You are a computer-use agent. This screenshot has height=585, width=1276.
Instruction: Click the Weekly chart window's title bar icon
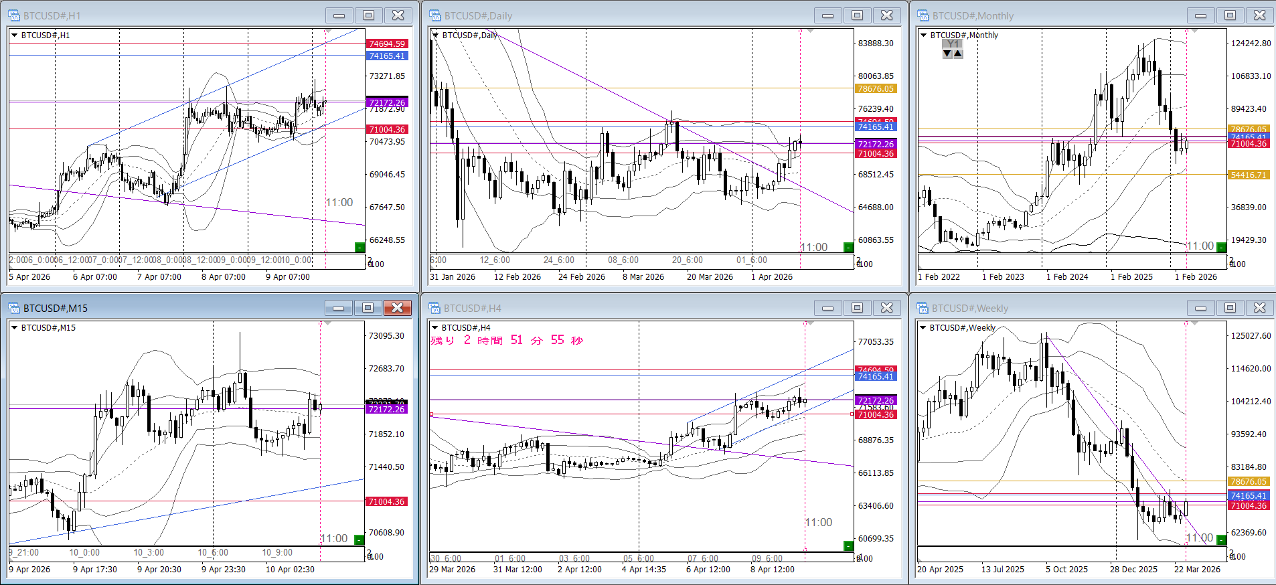(x=923, y=308)
